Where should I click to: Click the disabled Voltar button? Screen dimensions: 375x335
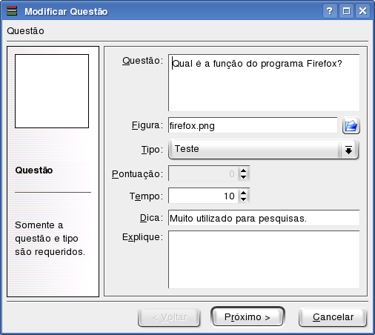pyautogui.click(x=169, y=317)
